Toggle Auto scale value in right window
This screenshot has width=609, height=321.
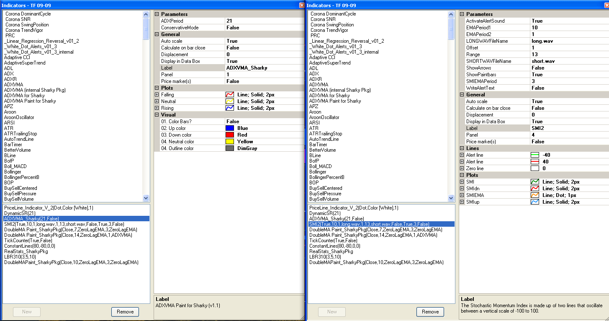(x=569, y=101)
